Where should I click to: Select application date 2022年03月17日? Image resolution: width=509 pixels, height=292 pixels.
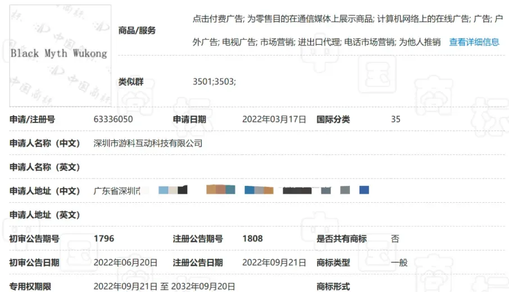click(274, 120)
